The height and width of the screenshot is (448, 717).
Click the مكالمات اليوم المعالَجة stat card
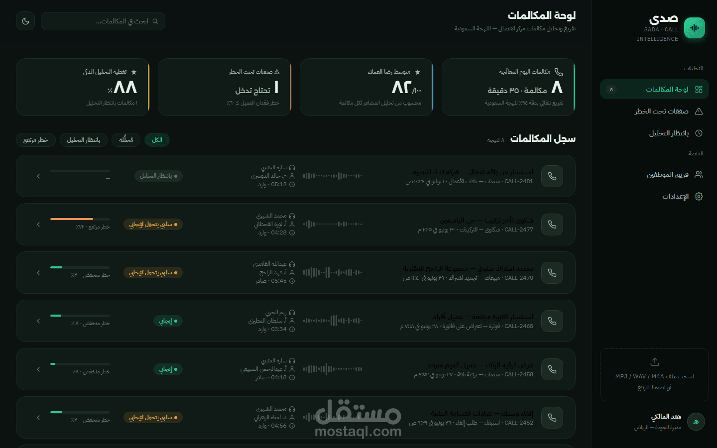(508, 87)
